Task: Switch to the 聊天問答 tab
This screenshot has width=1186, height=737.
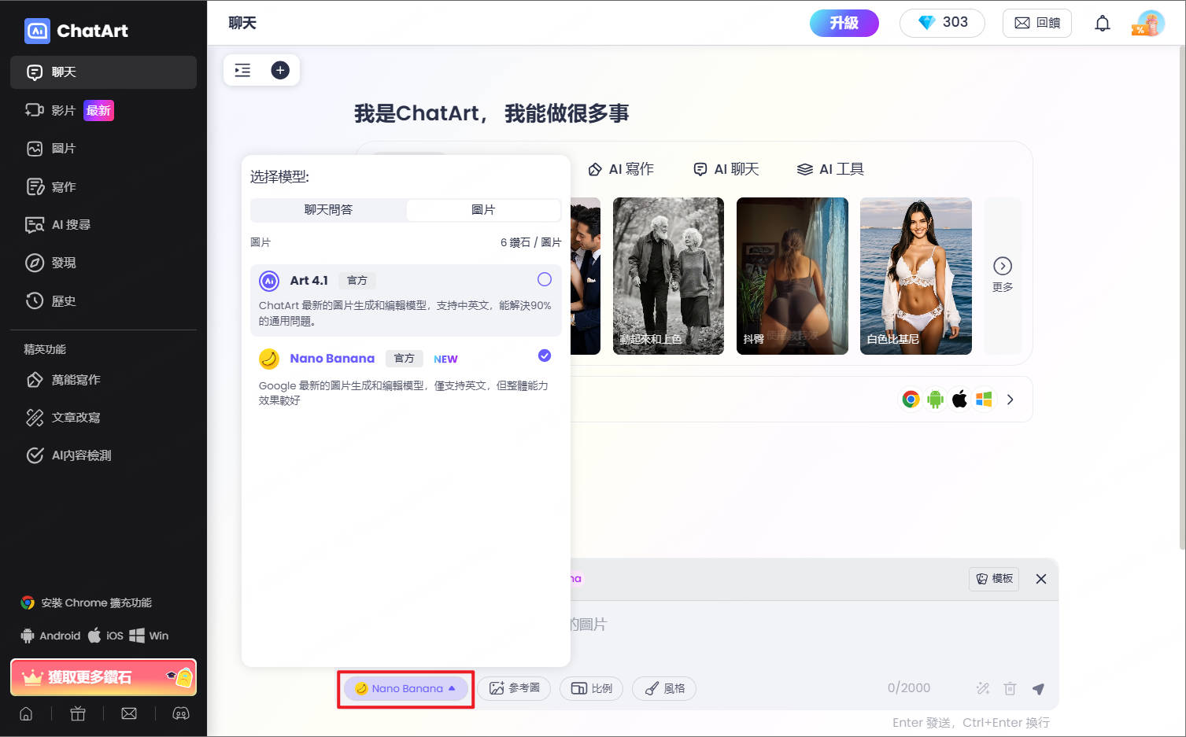Action: (328, 210)
